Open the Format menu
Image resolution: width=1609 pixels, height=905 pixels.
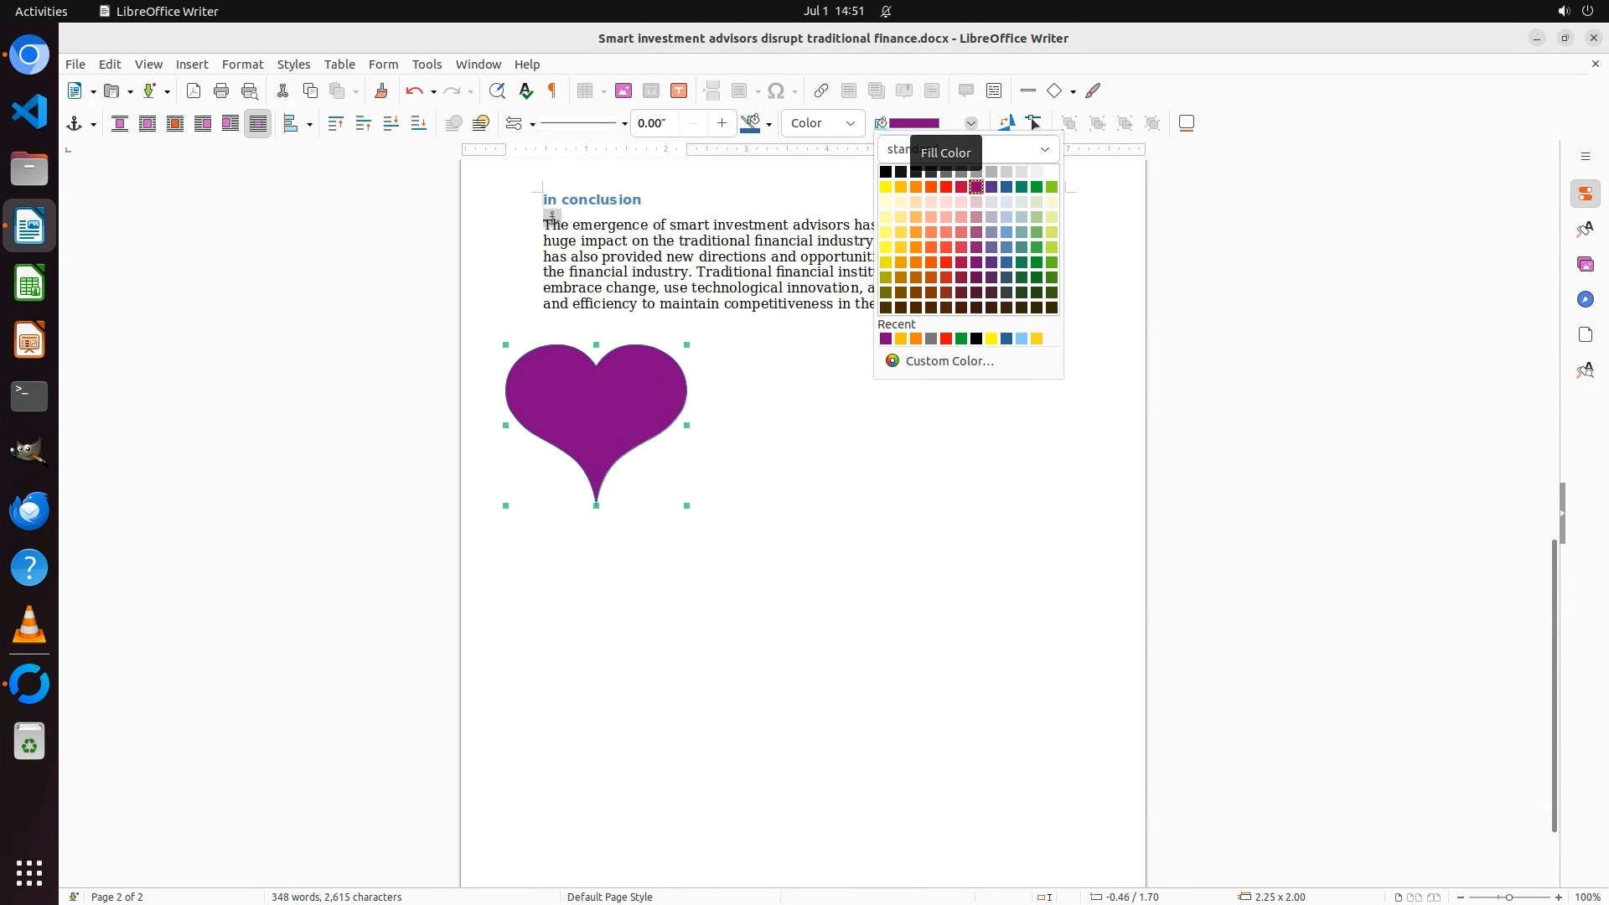242,65
